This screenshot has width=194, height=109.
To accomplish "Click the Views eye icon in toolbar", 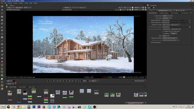I will (x=2, y=48).
